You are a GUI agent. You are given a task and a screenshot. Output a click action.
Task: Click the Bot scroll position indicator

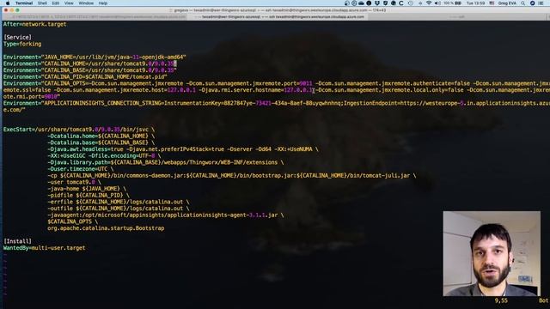coord(543,300)
